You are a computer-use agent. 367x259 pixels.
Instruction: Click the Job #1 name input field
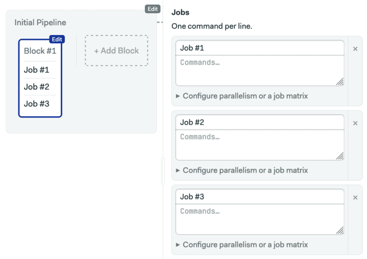259,48
